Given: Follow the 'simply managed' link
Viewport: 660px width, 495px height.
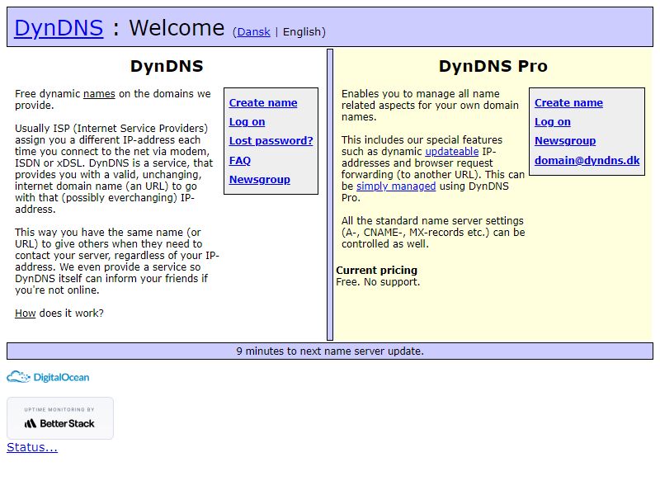Looking at the screenshot, I should coord(396,186).
